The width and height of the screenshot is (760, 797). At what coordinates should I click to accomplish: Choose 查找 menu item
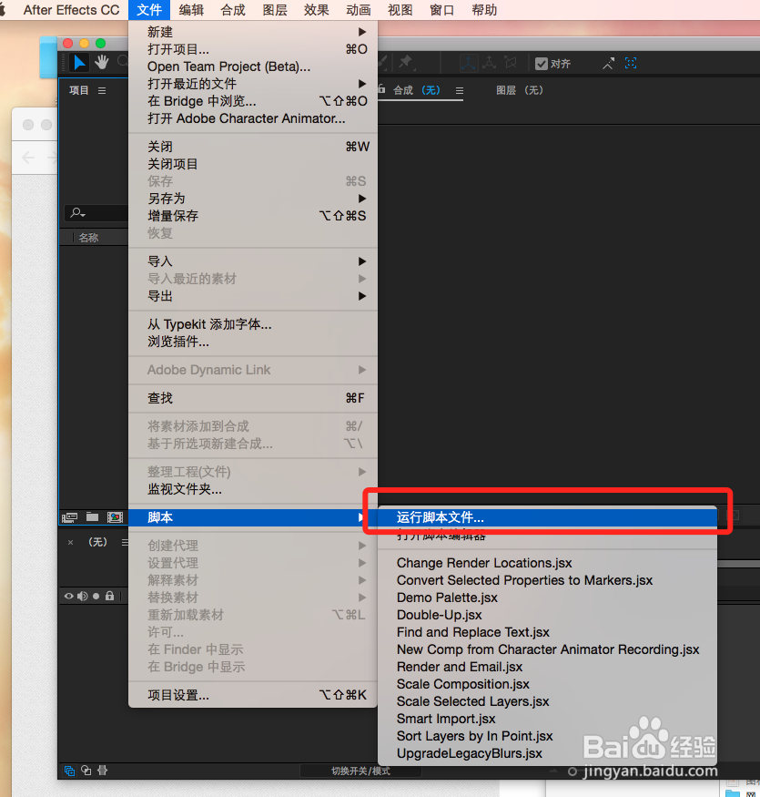(x=253, y=398)
